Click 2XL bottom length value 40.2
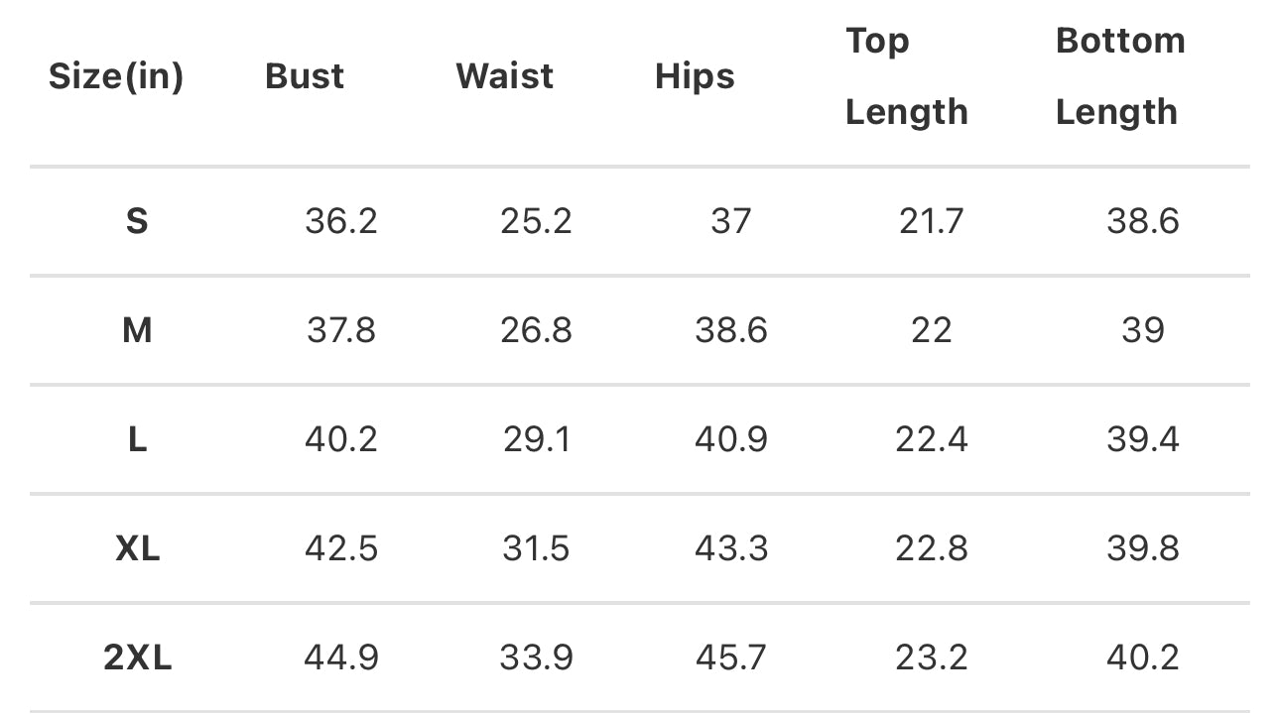This screenshot has width=1280, height=716. click(x=1143, y=657)
